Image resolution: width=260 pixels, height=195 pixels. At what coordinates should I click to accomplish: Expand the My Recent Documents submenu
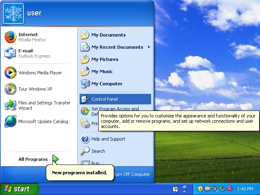(x=117, y=47)
